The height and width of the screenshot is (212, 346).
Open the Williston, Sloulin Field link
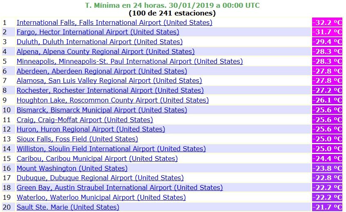pyautogui.click(x=111, y=149)
